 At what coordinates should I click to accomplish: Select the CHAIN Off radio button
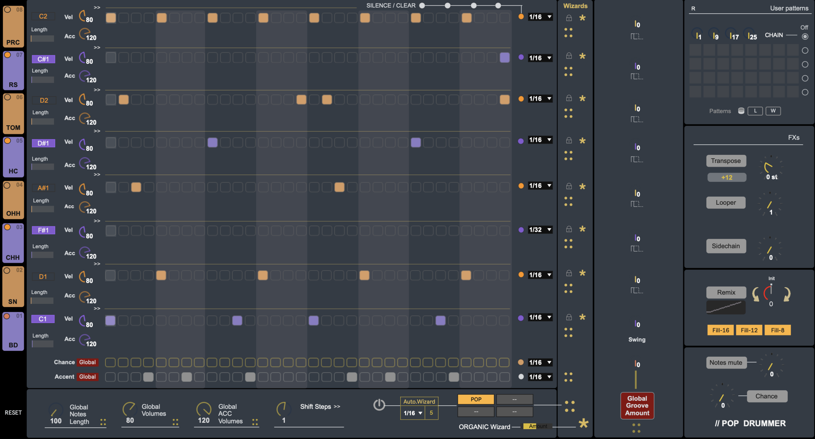[x=805, y=37]
